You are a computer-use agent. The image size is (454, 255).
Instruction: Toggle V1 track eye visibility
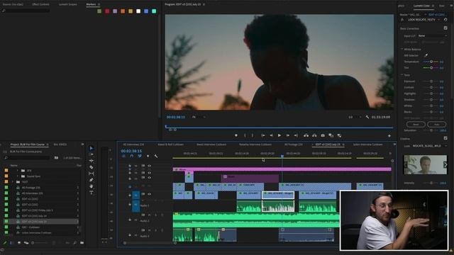(x=149, y=194)
